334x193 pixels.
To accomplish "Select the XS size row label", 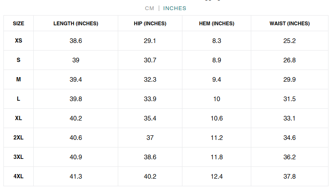I will (x=19, y=41).
